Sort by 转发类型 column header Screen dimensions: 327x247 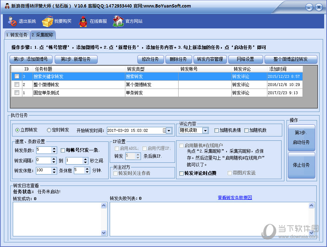click(152, 69)
